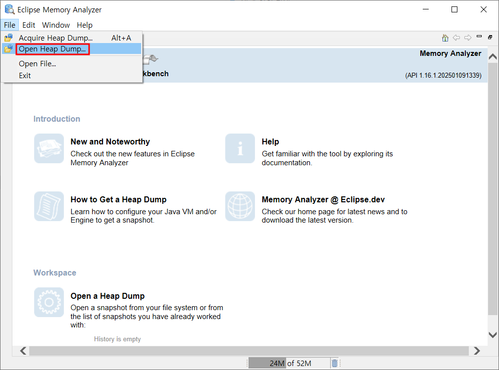499x370 pixels.
Task: Choose Exit from the File menu
Action: pos(25,75)
